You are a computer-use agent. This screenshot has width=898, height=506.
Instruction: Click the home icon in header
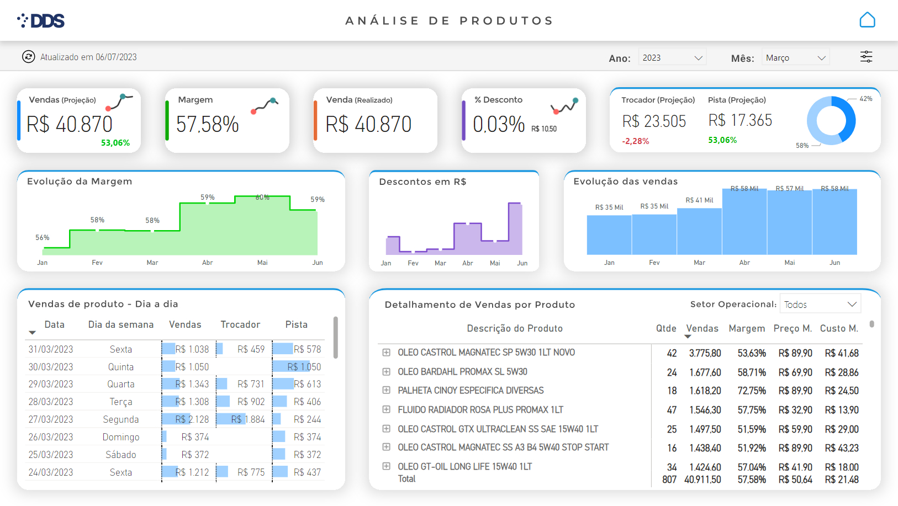(868, 20)
